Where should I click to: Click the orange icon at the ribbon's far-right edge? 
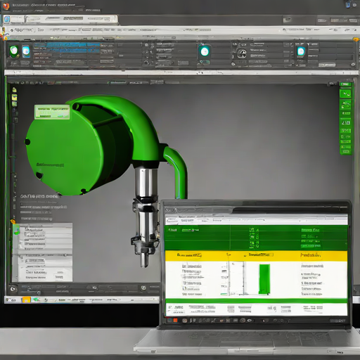click(x=356, y=39)
